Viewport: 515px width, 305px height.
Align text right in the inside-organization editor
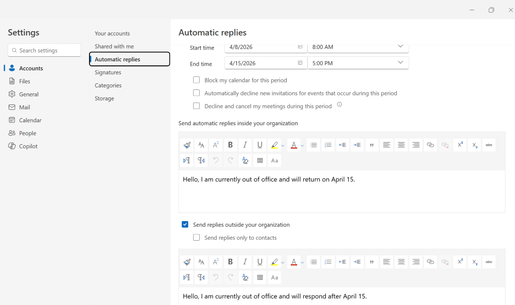click(416, 145)
